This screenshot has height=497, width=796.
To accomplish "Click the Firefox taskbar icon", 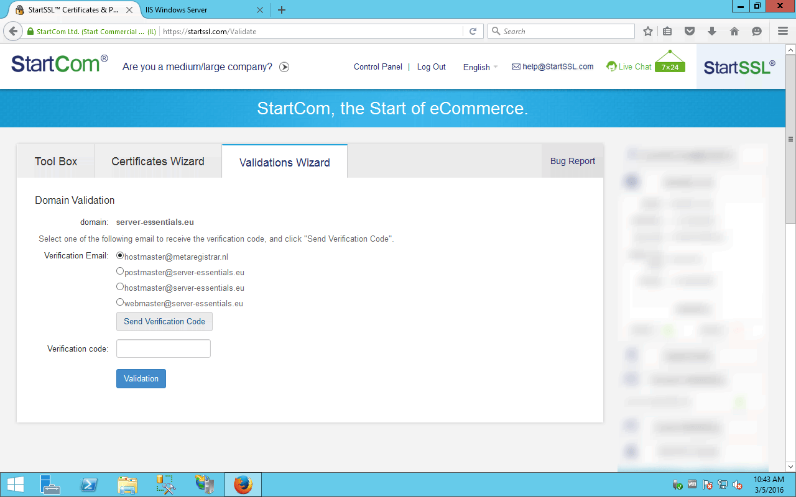I will pos(243,485).
